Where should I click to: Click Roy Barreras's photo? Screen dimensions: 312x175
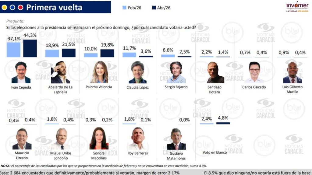click(137, 138)
